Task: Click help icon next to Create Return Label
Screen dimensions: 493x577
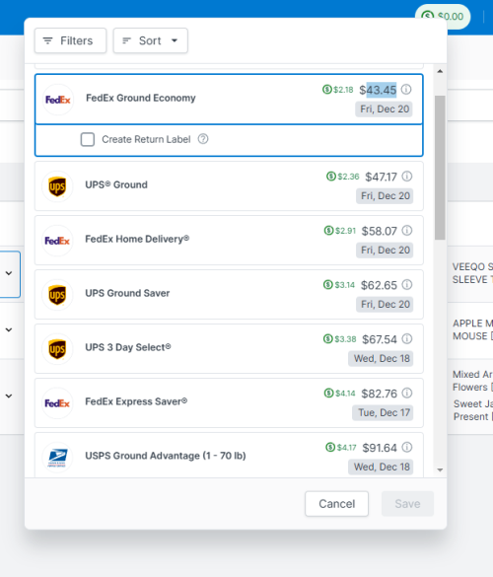Action: pyautogui.click(x=203, y=139)
